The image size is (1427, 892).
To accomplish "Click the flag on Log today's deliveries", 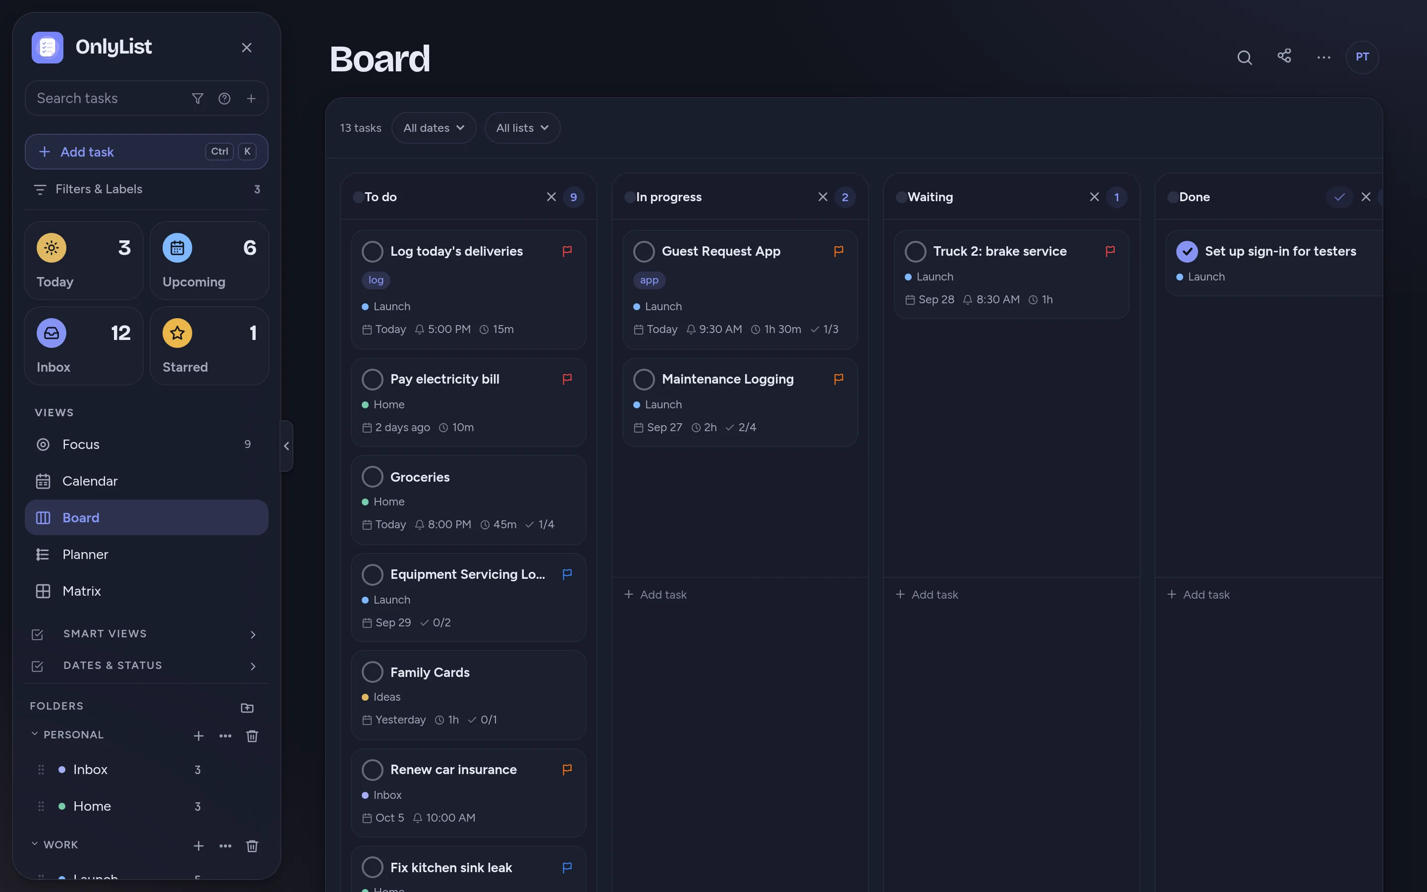I will point(567,251).
